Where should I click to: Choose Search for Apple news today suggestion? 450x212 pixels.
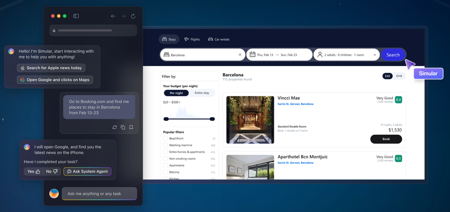point(51,68)
